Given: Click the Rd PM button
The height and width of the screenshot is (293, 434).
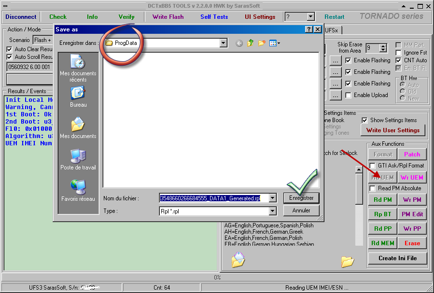Looking at the screenshot, I should coord(383,200).
